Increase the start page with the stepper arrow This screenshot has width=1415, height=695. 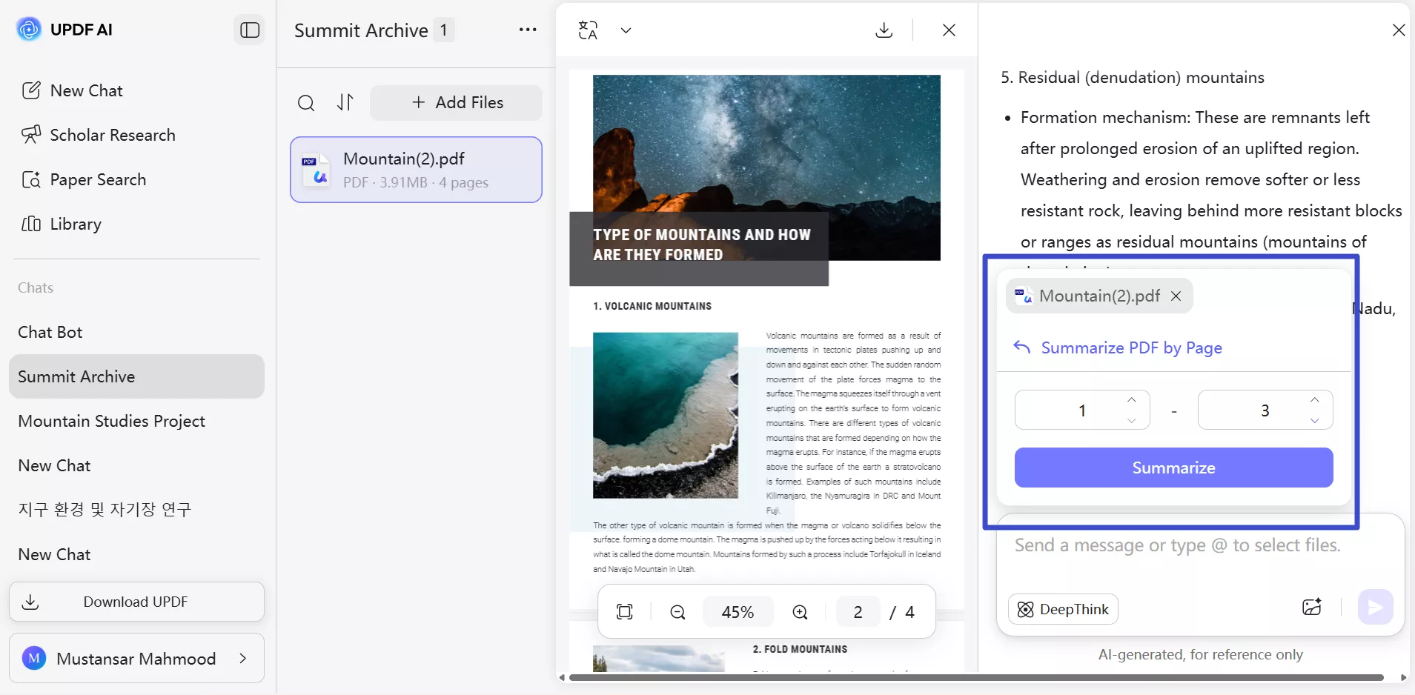click(1131, 400)
